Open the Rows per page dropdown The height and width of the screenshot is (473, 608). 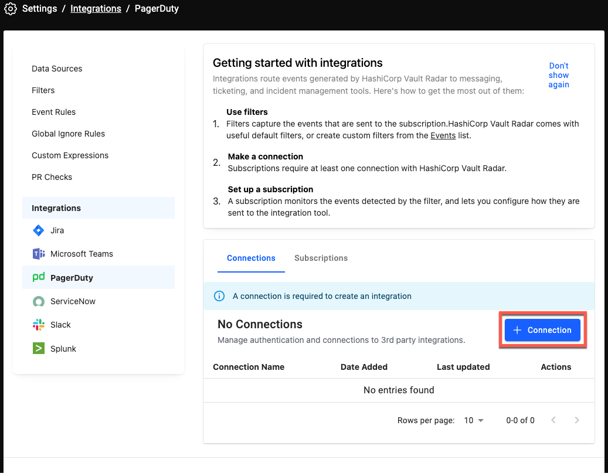pyautogui.click(x=474, y=420)
